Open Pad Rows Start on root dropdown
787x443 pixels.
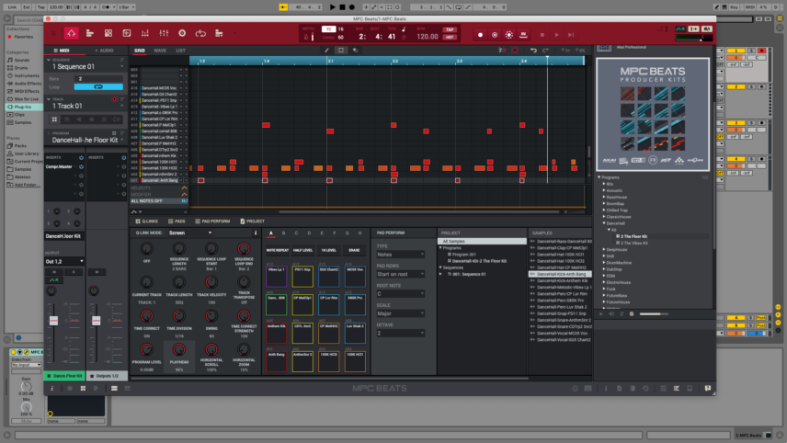point(401,274)
